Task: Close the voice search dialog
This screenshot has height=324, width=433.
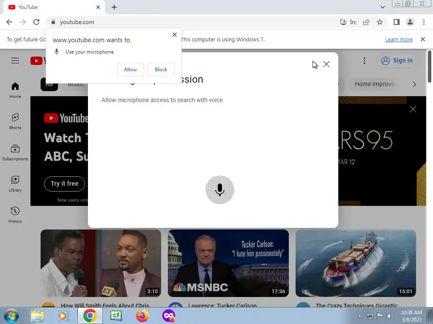Action: coord(326,64)
